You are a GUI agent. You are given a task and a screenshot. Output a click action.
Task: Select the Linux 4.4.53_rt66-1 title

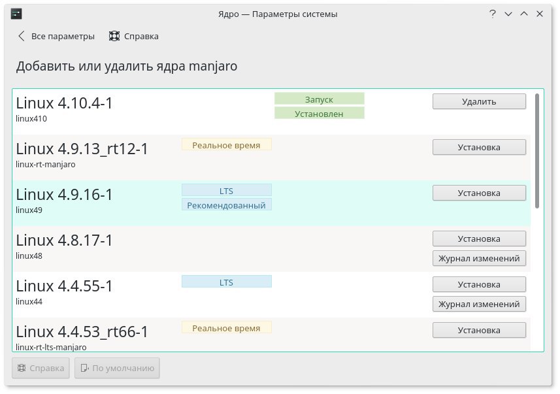[82, 332]
